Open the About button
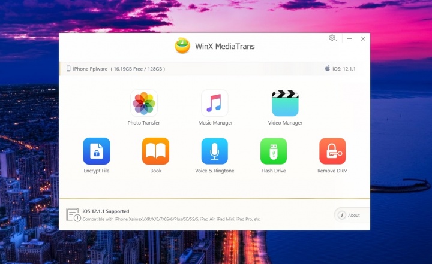432x264 pixels. pos(350,215)
